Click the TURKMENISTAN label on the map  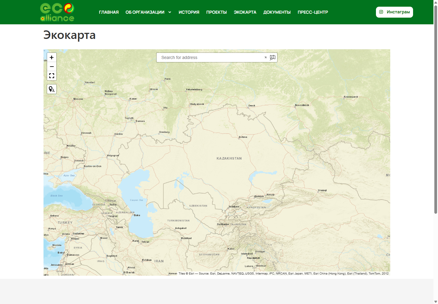pos(179,221)
